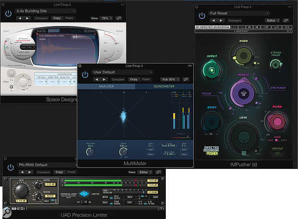
Task: Click MultiMeter Auto Gain knob
Action: pyautogui.click(x=90, y=152)
